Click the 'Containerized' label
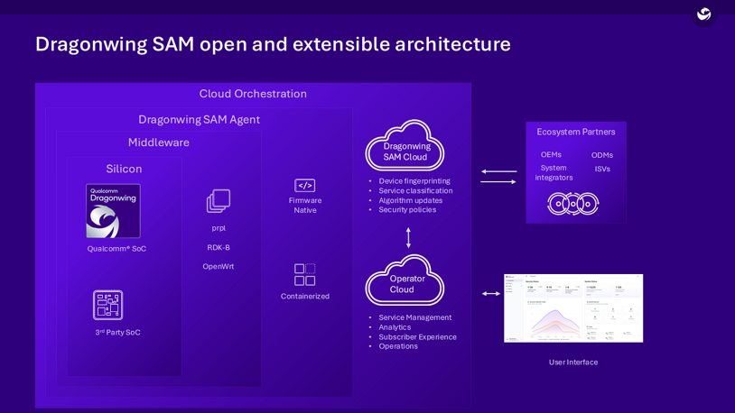The image size is (735, 413). coord(305,296)
